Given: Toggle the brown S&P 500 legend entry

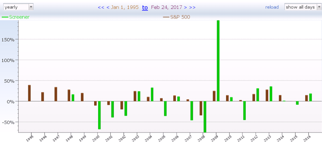Looking at the screenshot, I should coord(177,17).
